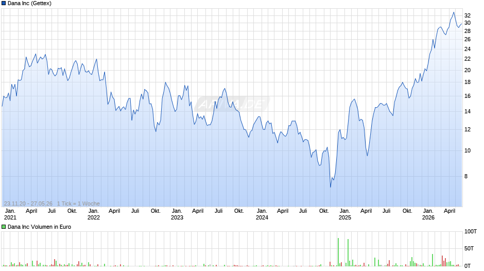Image resolution: width=484 pixels, height=271 pixels.
Task: Click the price axis value 8
Action: (466, 176)
